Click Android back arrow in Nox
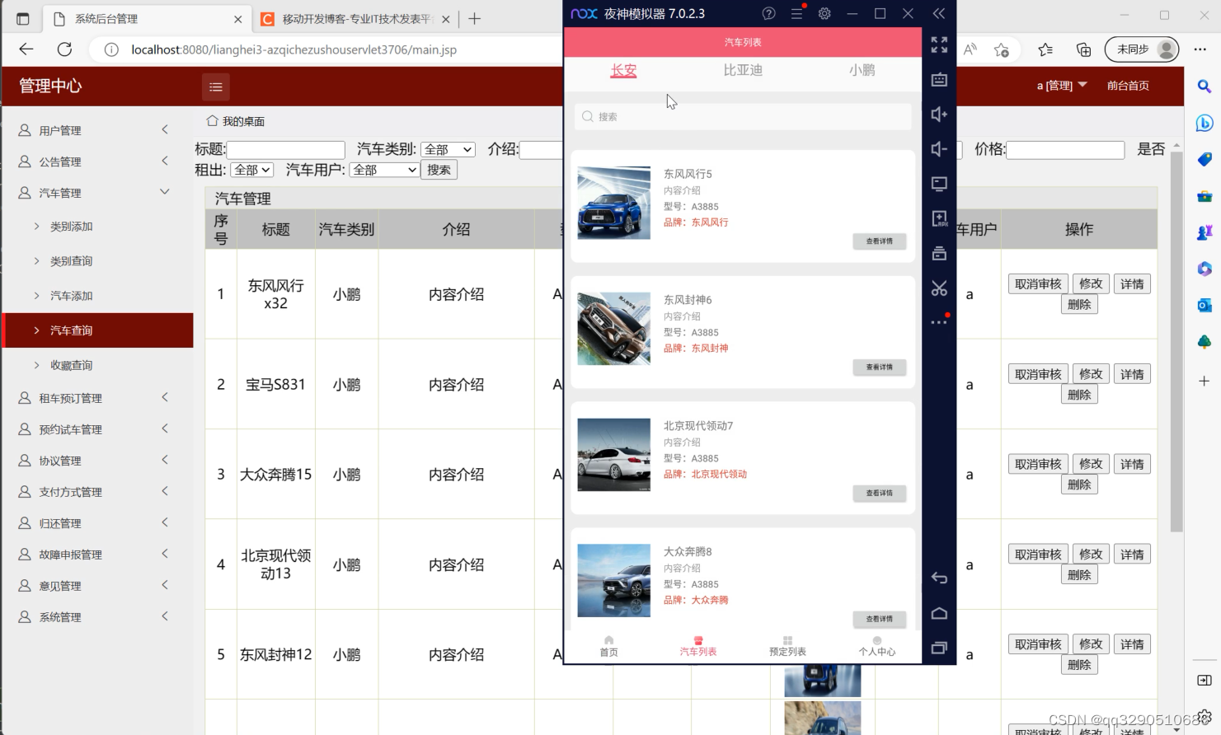 [x=939, y=578]
